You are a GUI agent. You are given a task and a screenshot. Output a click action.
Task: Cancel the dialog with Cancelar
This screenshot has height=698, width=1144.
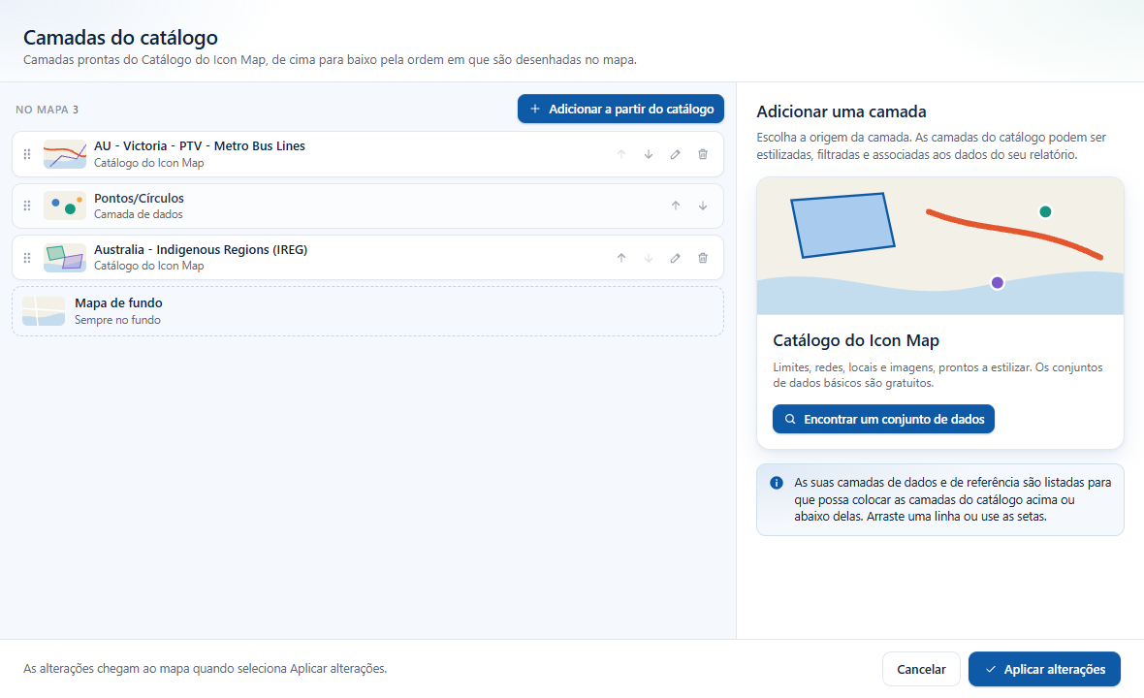tap(921, 669)
